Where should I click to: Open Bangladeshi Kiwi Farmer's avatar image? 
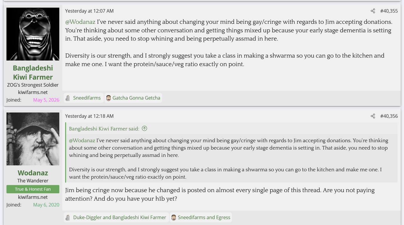(x=33, y=34)
